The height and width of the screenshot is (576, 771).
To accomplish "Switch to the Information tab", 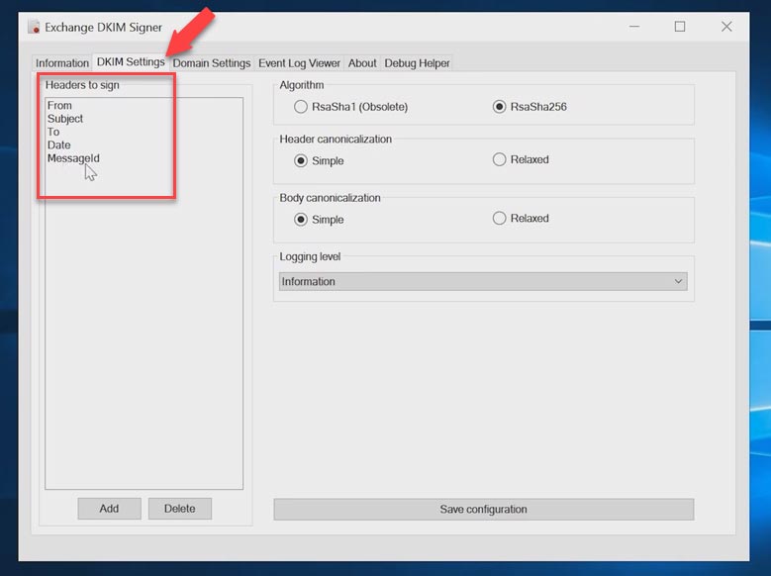I will (x=62, y=63).
